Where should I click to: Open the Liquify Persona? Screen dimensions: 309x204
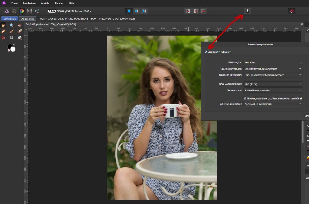14,11
